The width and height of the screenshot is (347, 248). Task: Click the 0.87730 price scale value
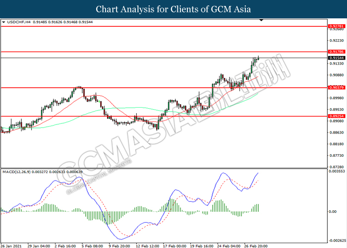pos(337,155)
